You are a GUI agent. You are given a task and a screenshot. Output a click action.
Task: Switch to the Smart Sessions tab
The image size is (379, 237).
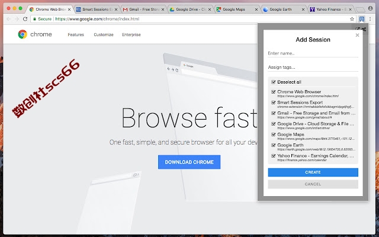pos(96,9)
